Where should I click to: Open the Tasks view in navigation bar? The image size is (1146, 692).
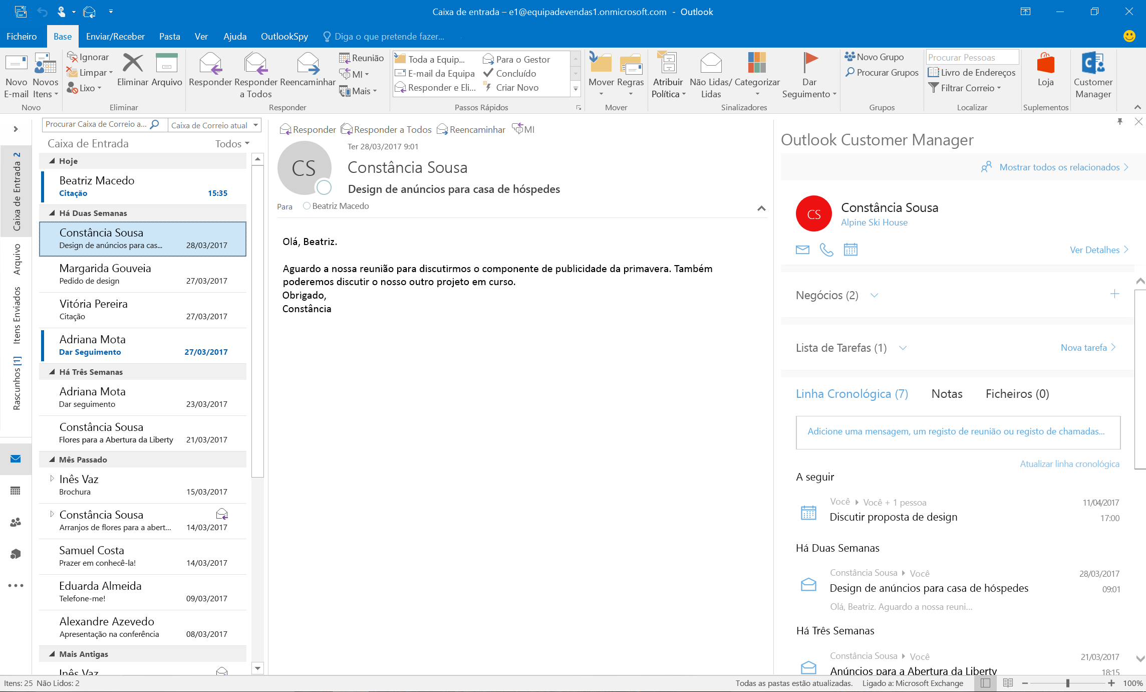tap(16, 554)
